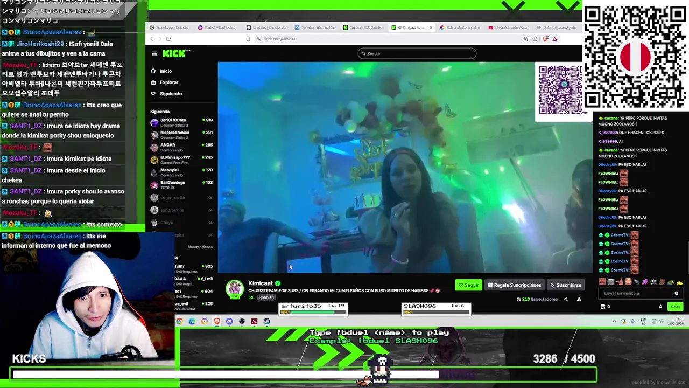The width and height of the screenshot is (689, 388).
Task: Switch to the Ruleta aleatoria online tab
Action: tap(460, 27)
